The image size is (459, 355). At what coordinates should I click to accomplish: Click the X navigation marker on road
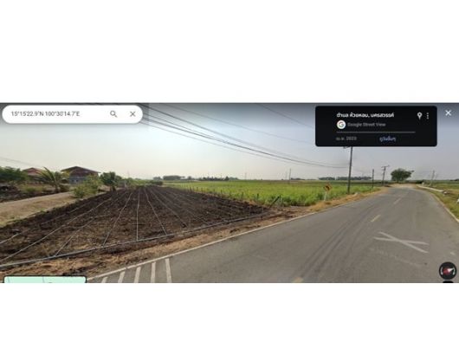point(401,242)
